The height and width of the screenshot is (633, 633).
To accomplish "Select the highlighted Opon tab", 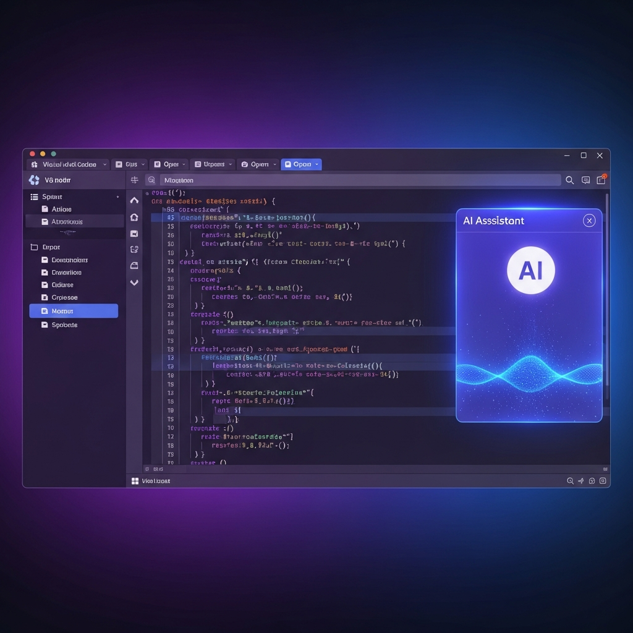I will tap(301, 164).
